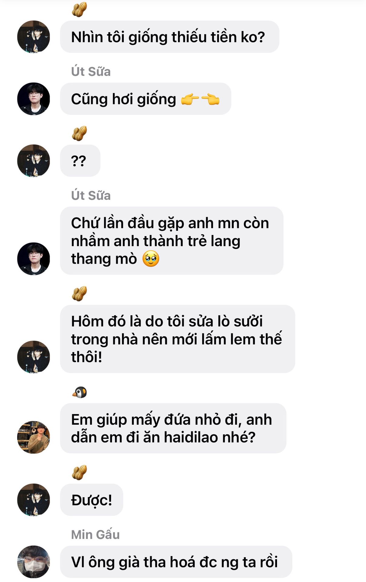
Task: Click the 'Út Sữa' name above 'Chứ lần đầu' message
Action: pyautogui.click(x=91, y=196)
